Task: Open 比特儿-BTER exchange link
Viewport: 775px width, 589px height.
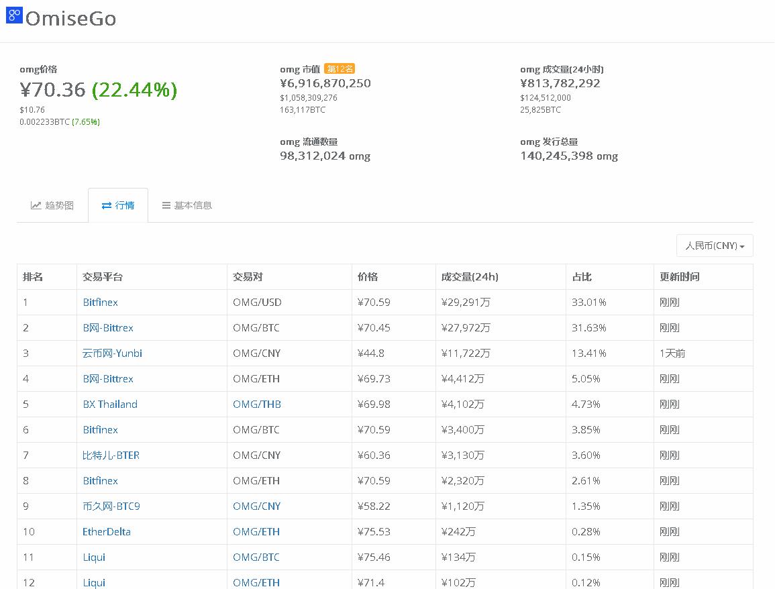Action: tap(111, 456)
